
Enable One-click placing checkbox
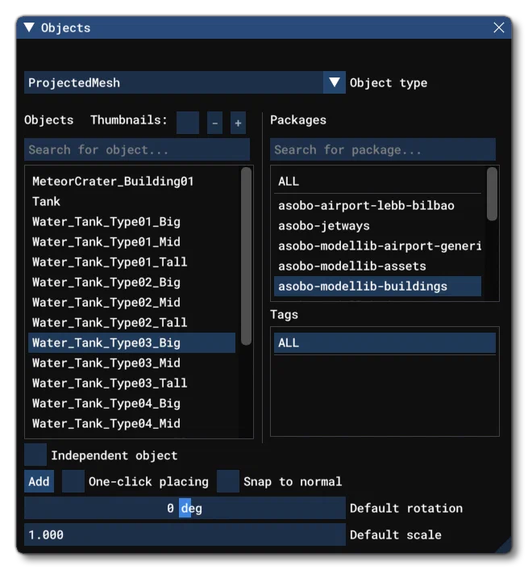pyautogui.click(x=73, y=481)
